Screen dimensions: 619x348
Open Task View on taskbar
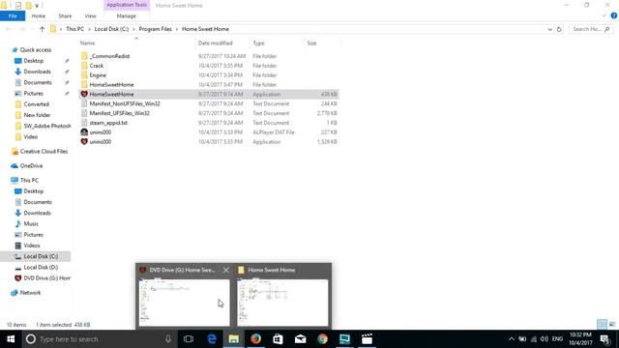189,339
